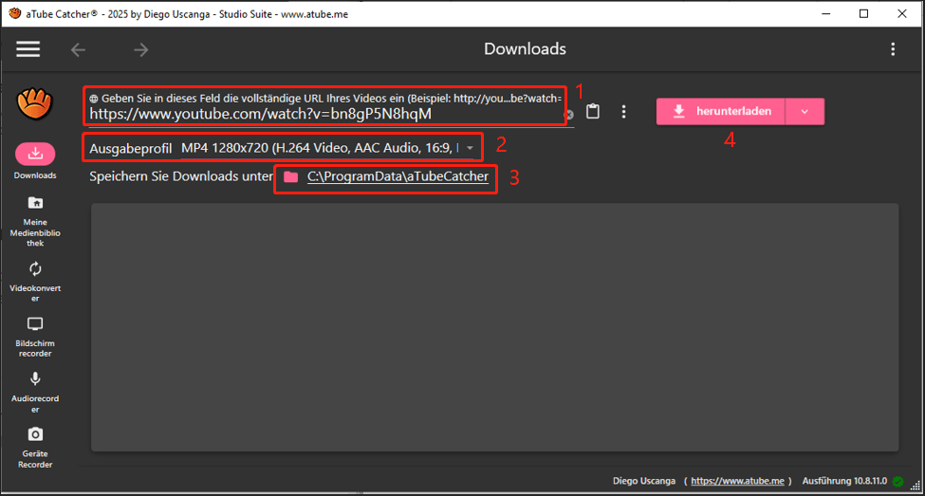Open Meine Medienbibliothek in the sidebar
The width and height of the screenshot is (925, 496).
tap(35, 221)
